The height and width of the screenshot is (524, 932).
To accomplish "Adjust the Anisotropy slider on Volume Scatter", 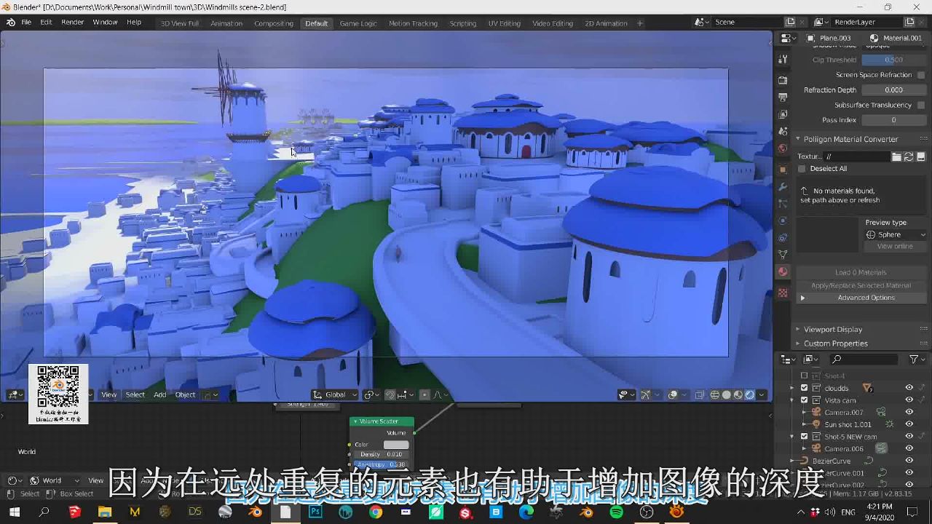I will pyautogui.click(x=381, y=464).
